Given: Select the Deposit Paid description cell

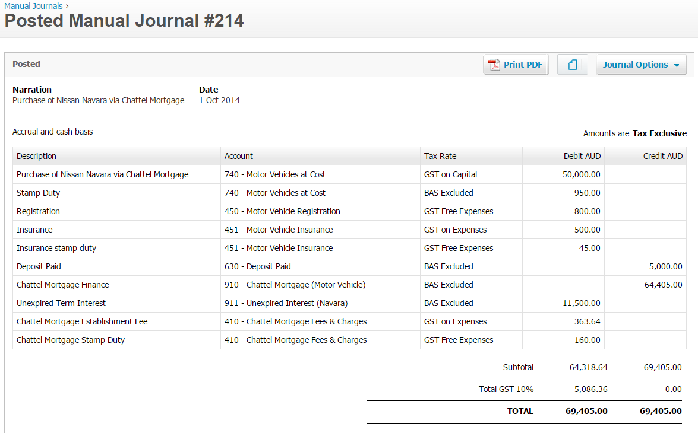Looking at the screenshot, I should [39, 266].
